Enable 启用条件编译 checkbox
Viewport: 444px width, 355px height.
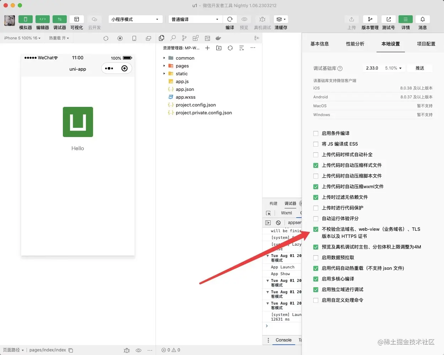(316, 133)
